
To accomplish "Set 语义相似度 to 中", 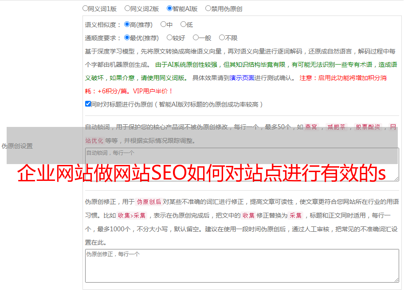I will 163,24.
